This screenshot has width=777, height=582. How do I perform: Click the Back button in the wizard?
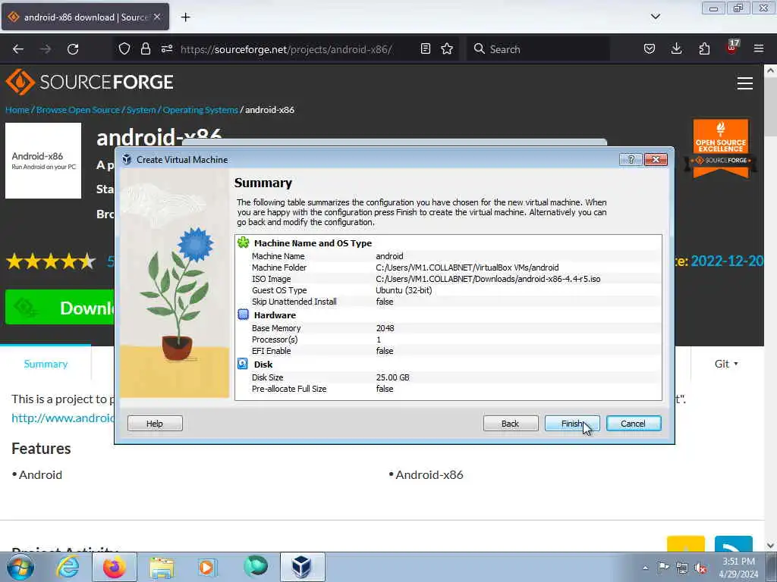coord(511,424)
